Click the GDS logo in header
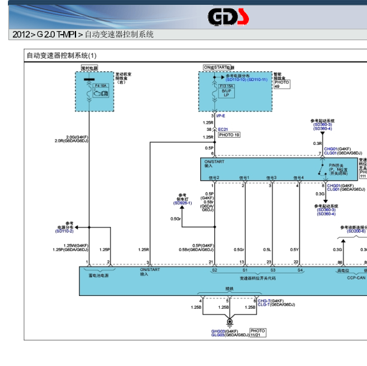367x366 pixels. (228, 17)
